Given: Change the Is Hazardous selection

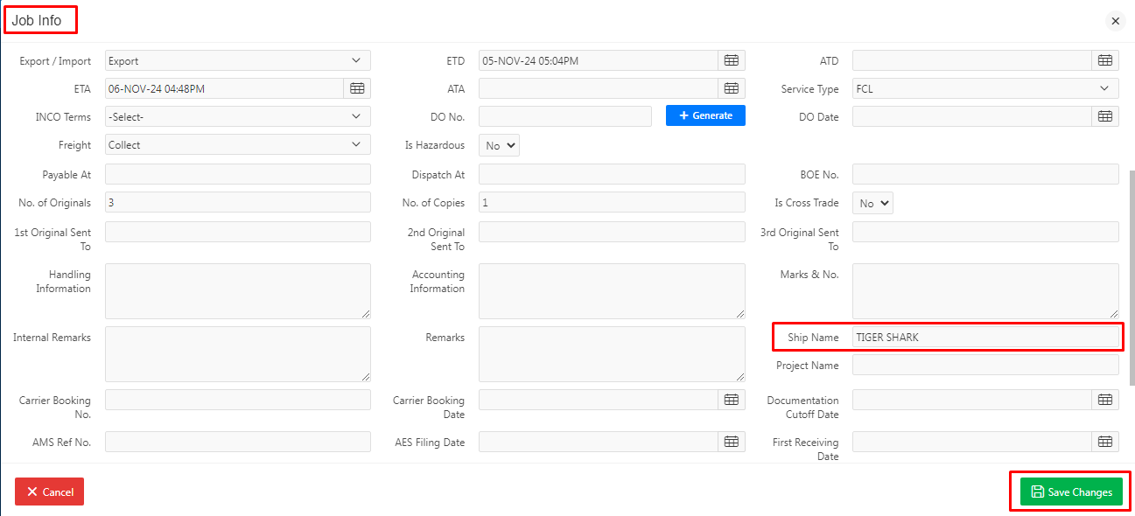Looking at the screenshot, I should 499,145.
